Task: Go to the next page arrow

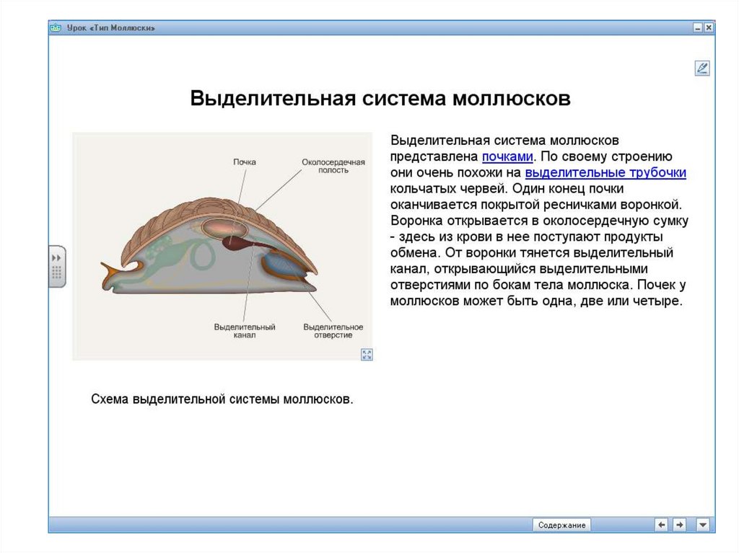Action: 679,525
